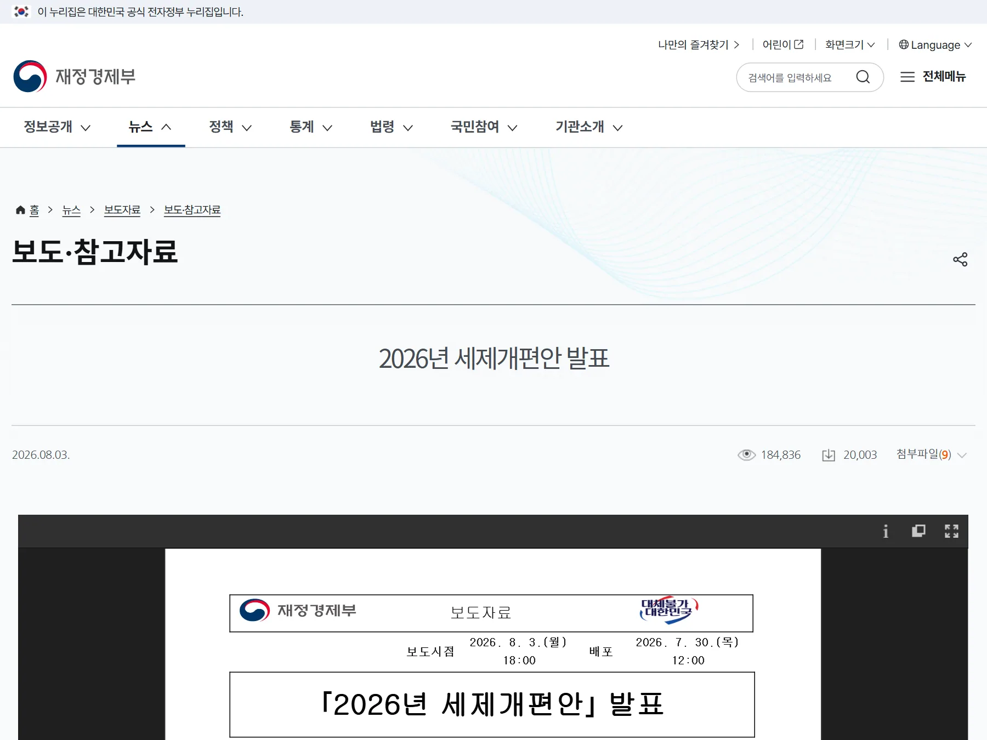Click the 재정경제부 logo

click(75, 76)
